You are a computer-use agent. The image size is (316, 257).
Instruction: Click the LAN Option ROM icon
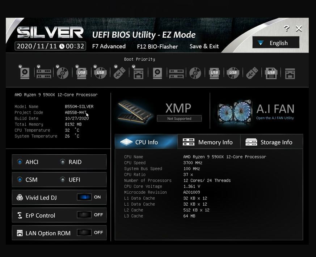20,233
